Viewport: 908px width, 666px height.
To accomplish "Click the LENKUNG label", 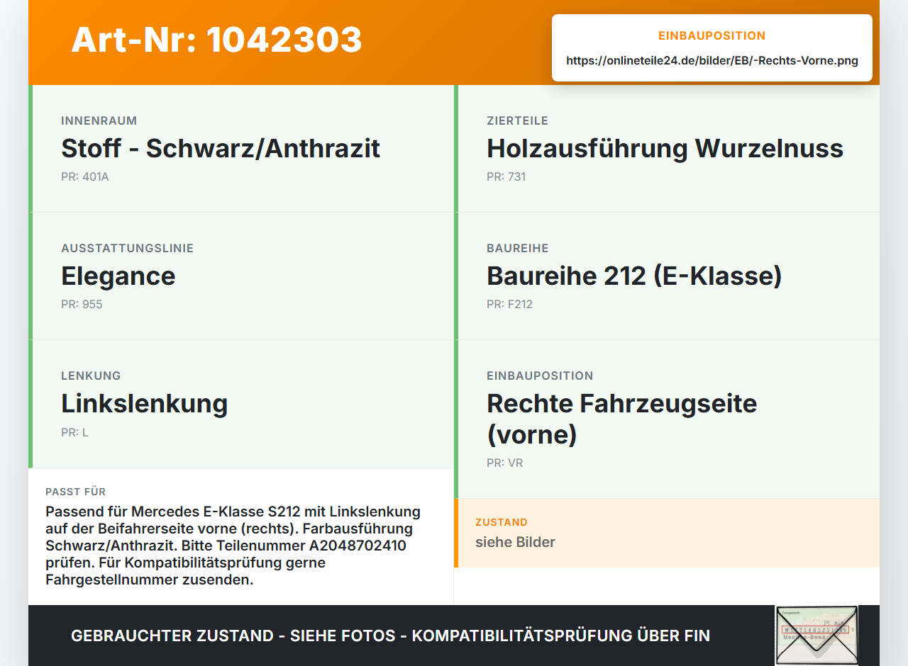I will click(91, 376).
